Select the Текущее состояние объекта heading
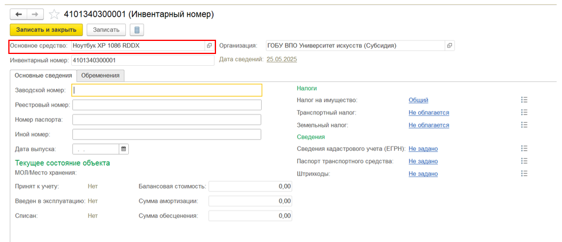 tap(62, 163)
